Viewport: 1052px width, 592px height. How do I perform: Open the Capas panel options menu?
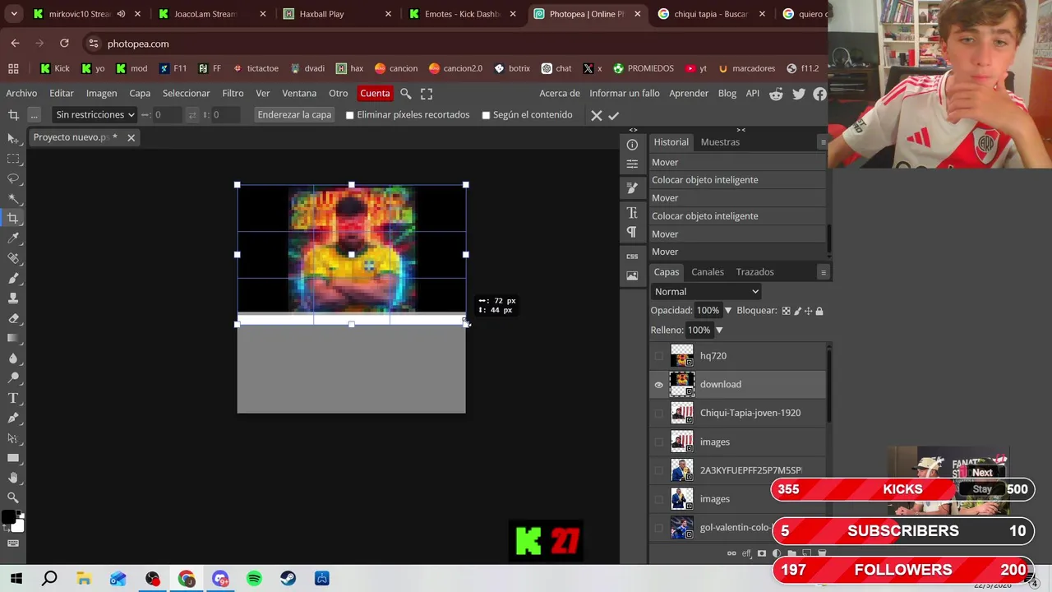(823, 272)
